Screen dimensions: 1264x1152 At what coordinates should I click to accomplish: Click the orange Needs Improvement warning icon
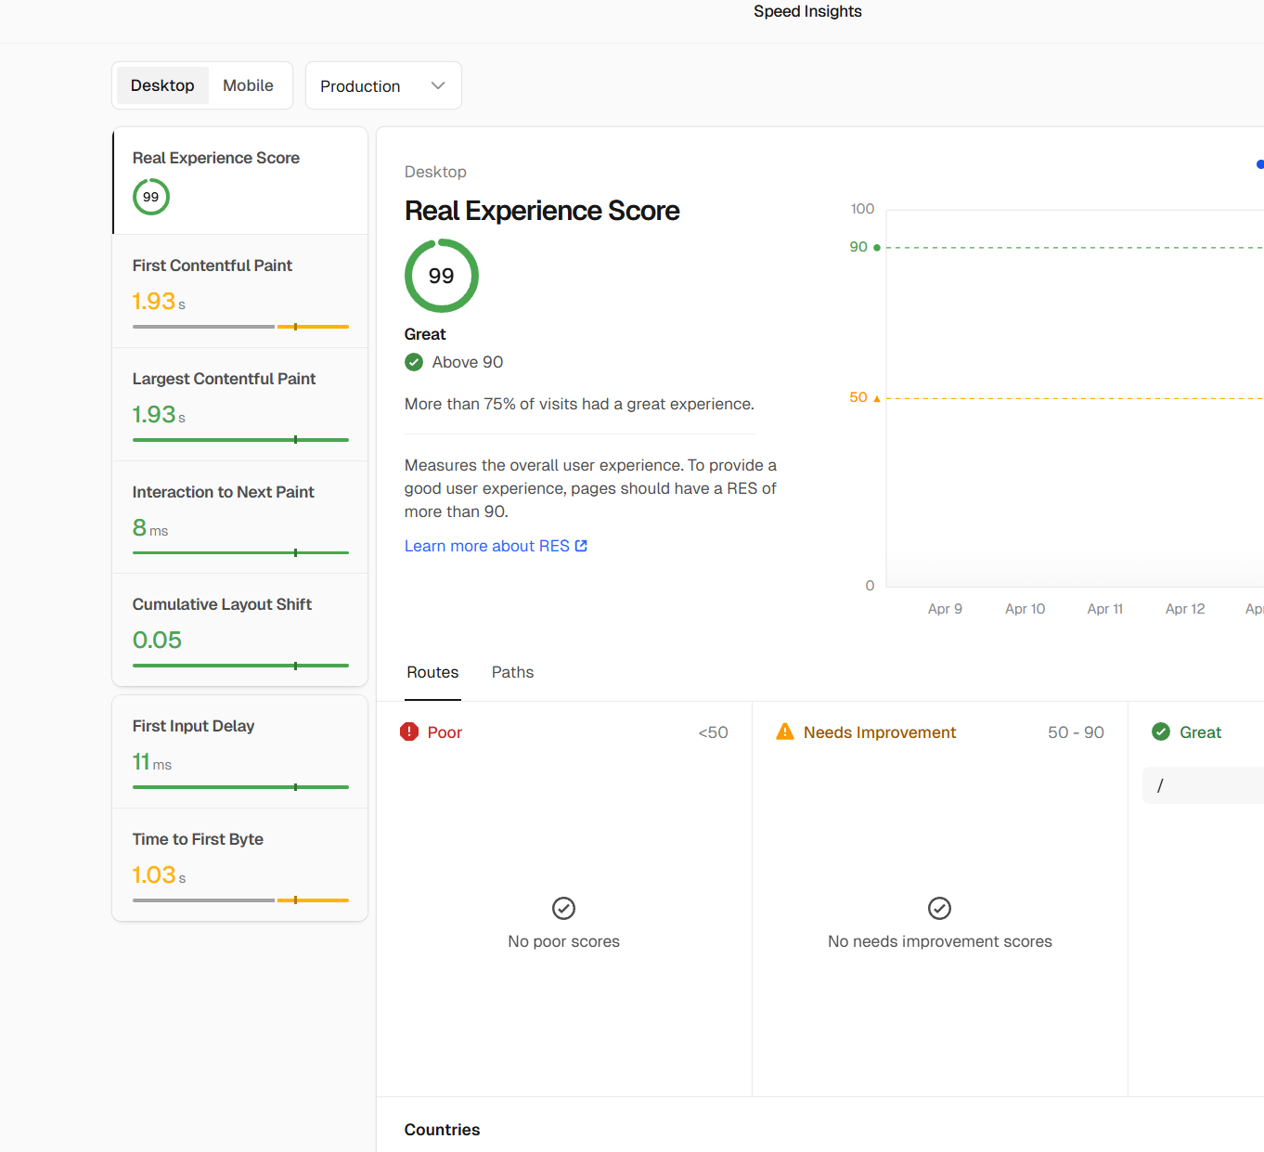tap(785, 731)
